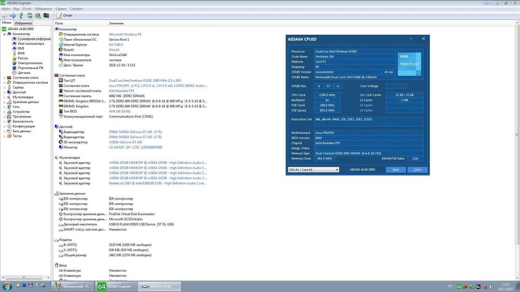Image resolution: width=520 pixels, height=292 pixels.
Task: Expand the Системная плата tree node
Action: click(x=4, y=77)
